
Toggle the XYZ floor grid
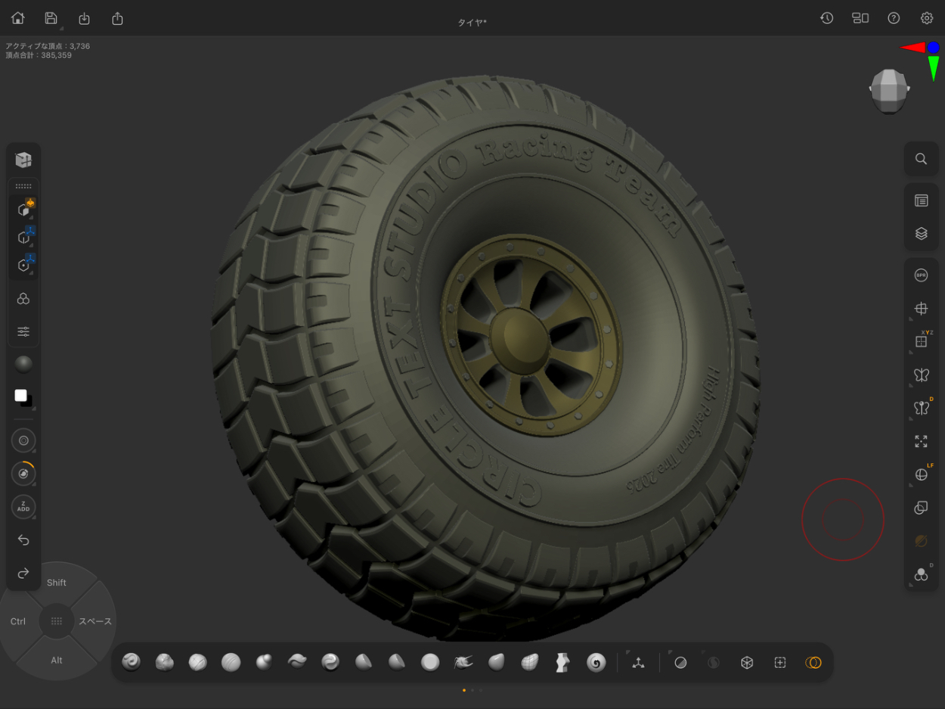click(921, 341)
